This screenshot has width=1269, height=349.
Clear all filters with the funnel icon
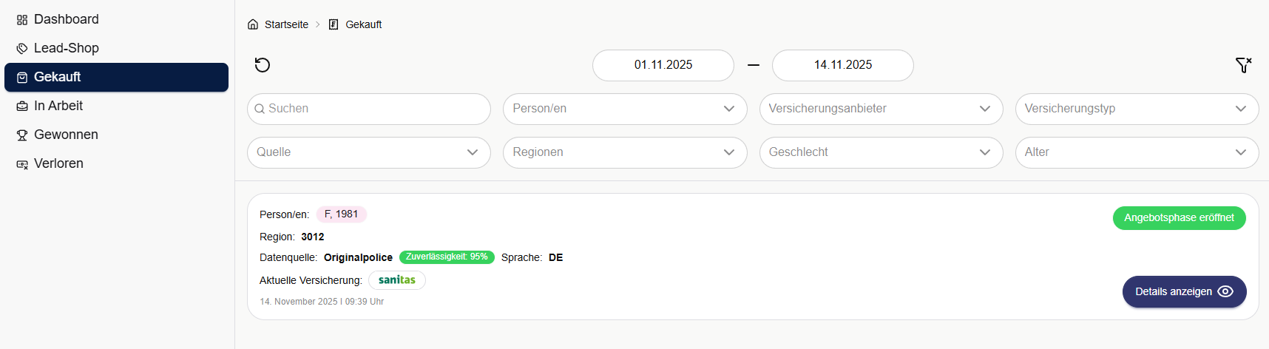click(x=1243, y=65)
